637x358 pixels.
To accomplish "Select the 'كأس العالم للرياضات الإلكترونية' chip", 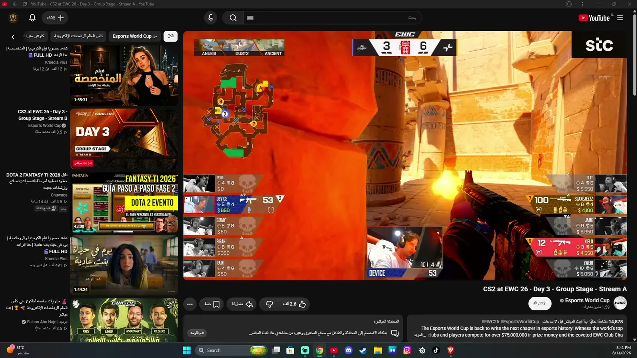I will [78, 36].
